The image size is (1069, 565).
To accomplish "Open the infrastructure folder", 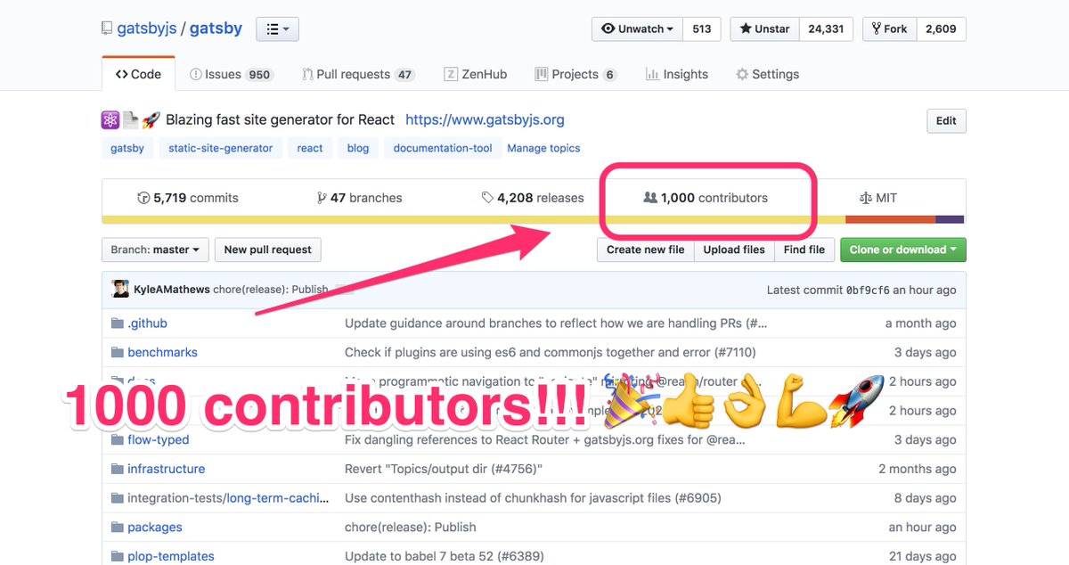I will (167, 469).
